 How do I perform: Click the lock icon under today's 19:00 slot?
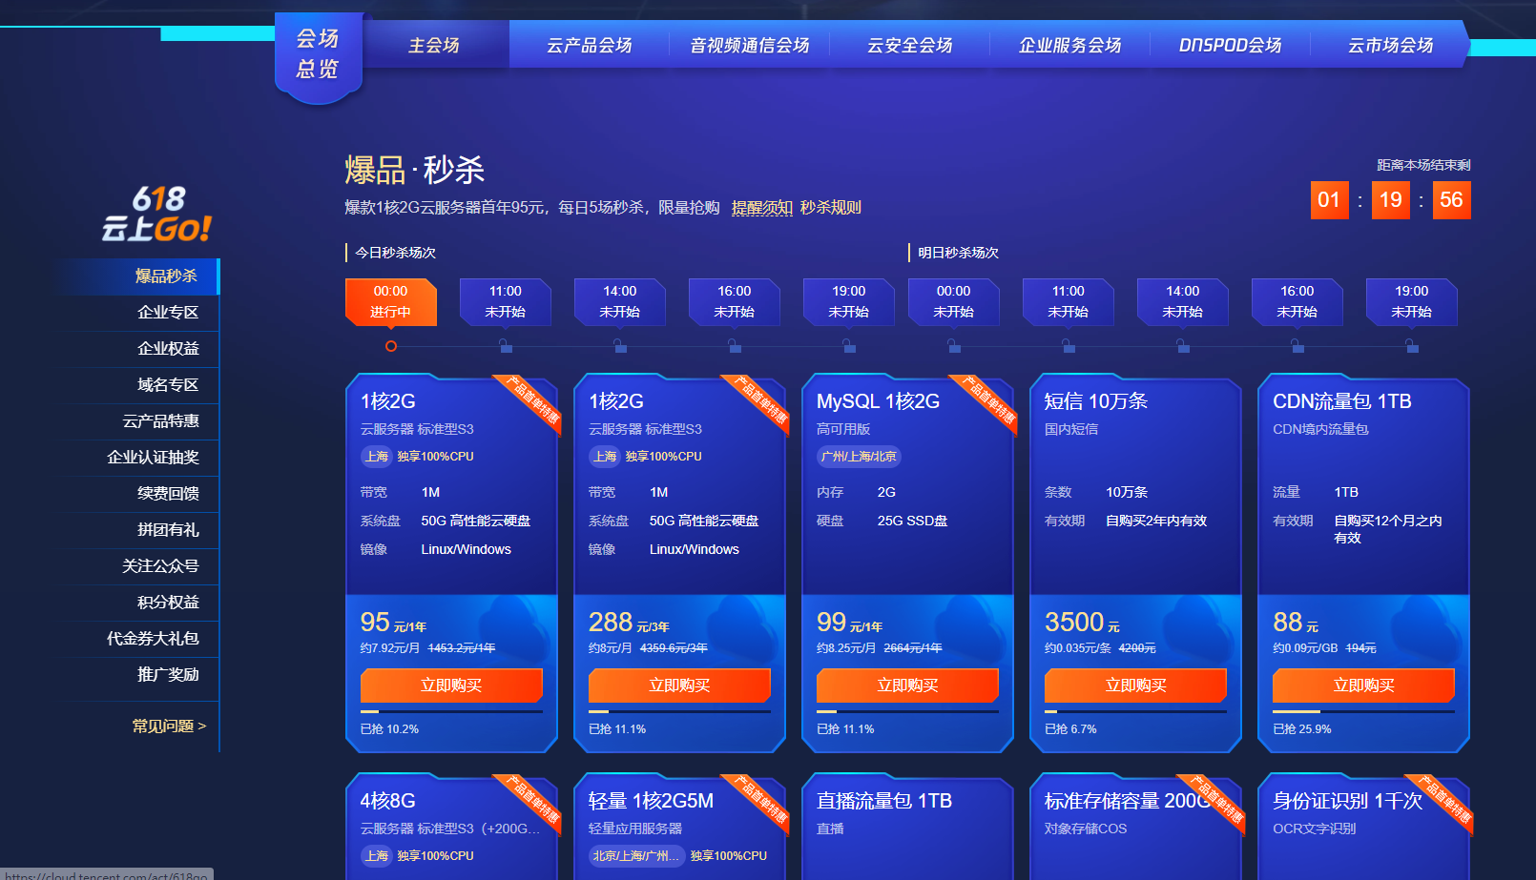pos(848,346)
